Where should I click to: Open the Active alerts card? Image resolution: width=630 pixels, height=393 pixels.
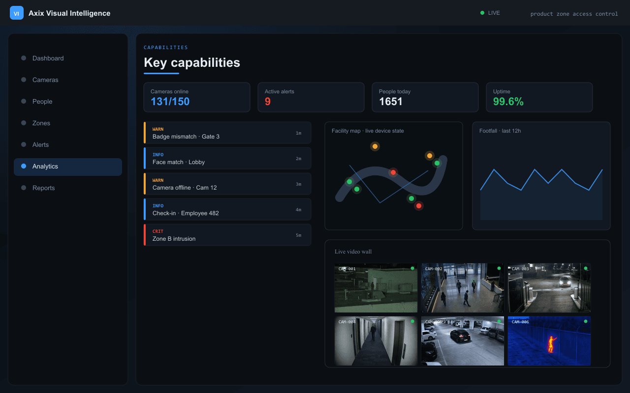coord(311,97)
